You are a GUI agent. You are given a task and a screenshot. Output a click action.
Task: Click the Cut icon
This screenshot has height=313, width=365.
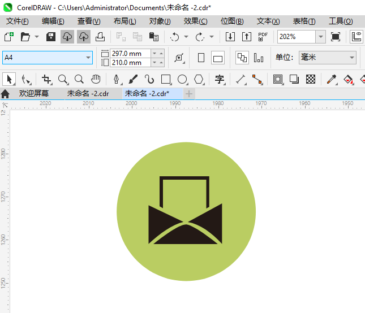(121, 37)
